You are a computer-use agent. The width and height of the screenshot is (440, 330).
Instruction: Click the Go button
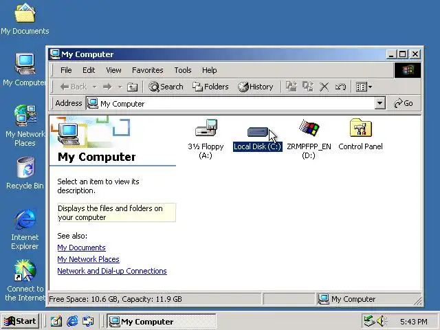tap(404, 103)
